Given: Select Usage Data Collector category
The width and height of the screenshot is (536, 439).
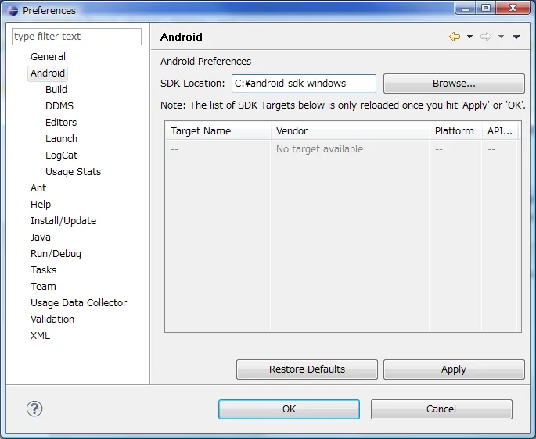Looking at the screenshot, I should point(78,302).
